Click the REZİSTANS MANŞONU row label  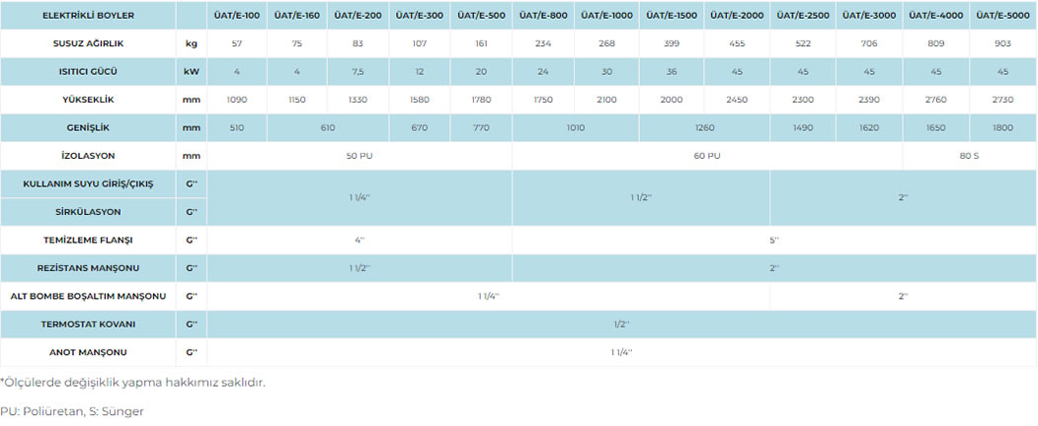pos(88,268)
